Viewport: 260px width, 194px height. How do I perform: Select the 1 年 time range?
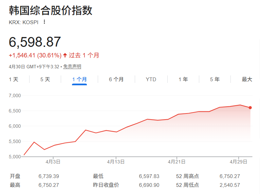(183, 79)
